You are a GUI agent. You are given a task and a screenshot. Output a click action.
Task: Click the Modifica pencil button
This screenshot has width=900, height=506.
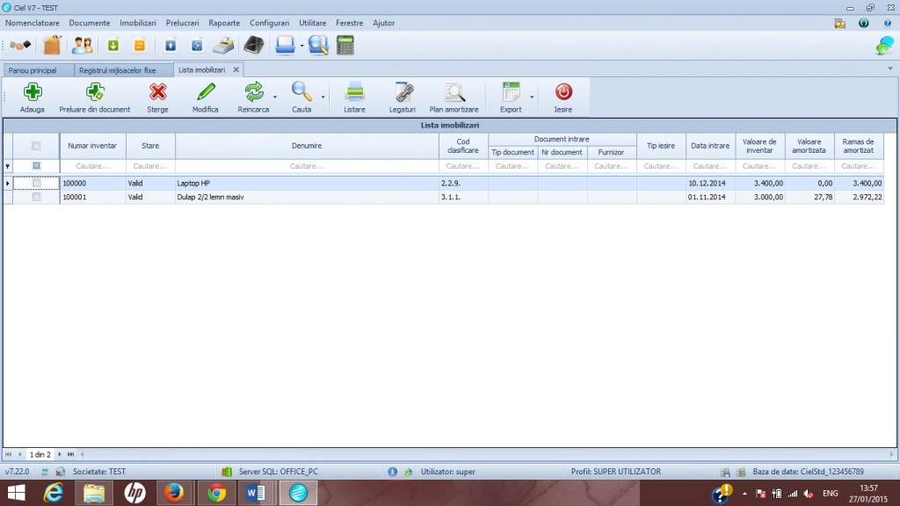(205, 98)
